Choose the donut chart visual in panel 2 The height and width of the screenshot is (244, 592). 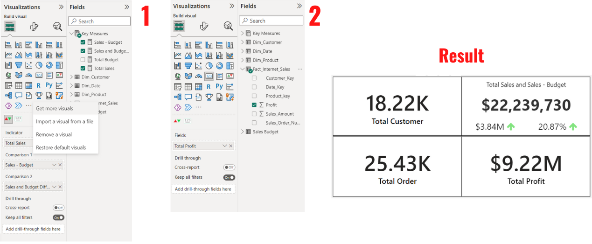click(219, 66)
